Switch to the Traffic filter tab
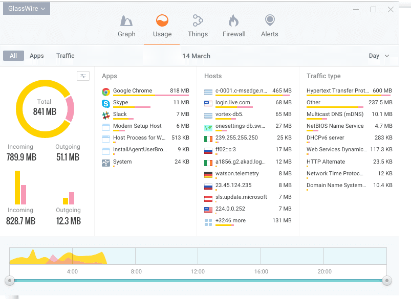 pos(66,56)
